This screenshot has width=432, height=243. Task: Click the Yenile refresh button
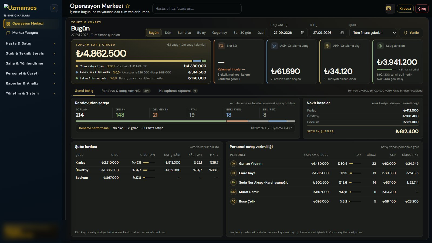click(411, 33)
